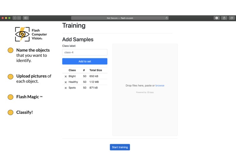Click the file drop zone area
The height and width of the screenshot is (168, 236).
point(145,90)
